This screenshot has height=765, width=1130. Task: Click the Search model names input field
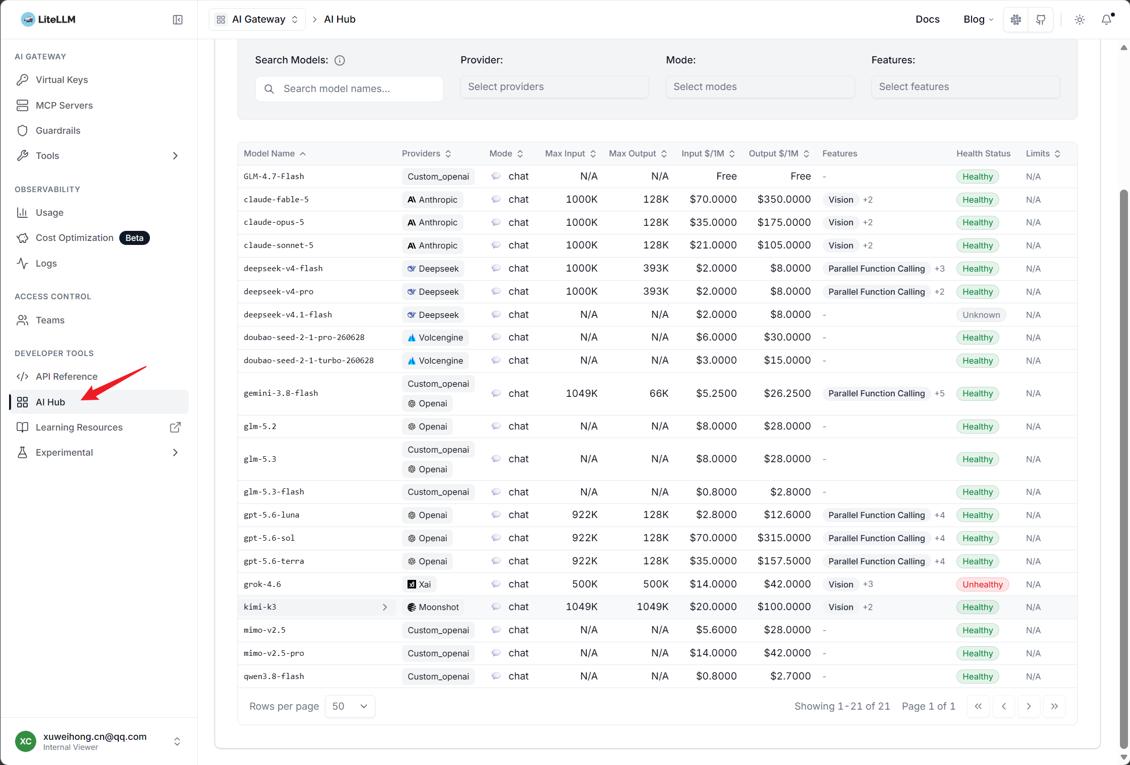pos(349,89)
